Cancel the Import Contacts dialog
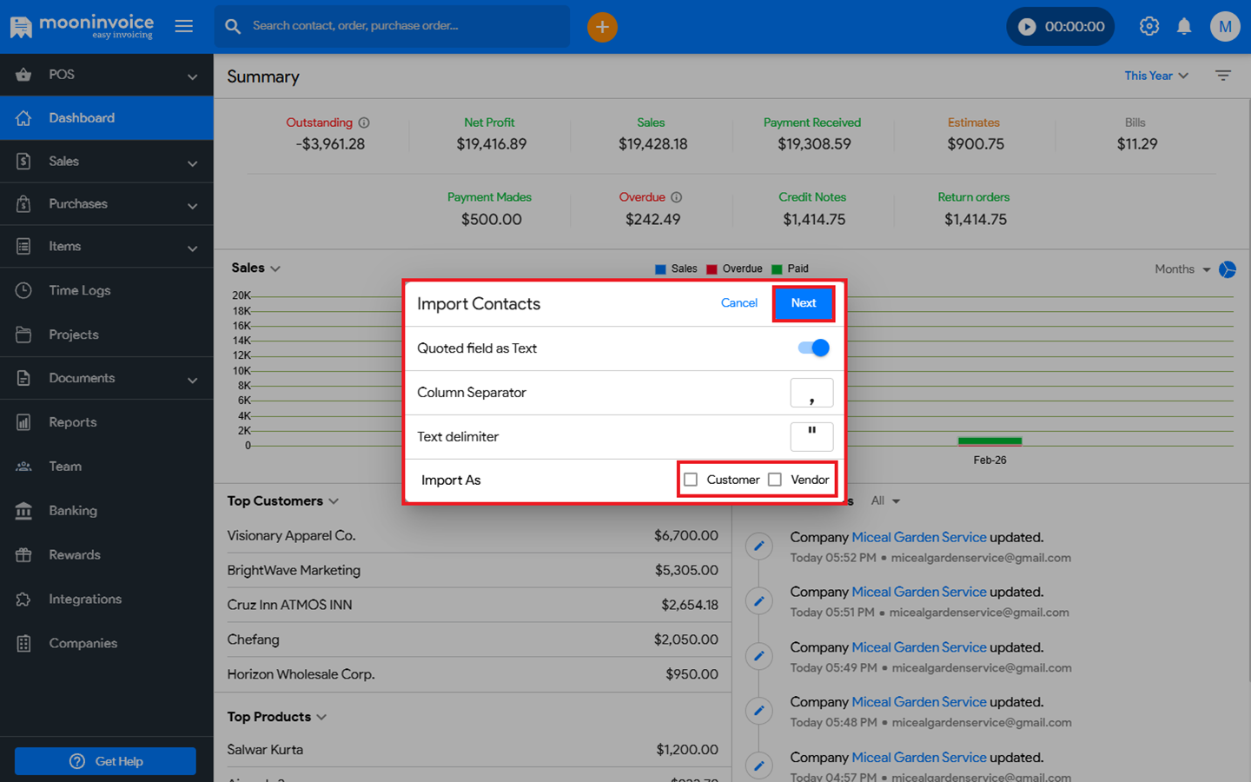This screenshot has width=1251, height=782. coord(738,303)
